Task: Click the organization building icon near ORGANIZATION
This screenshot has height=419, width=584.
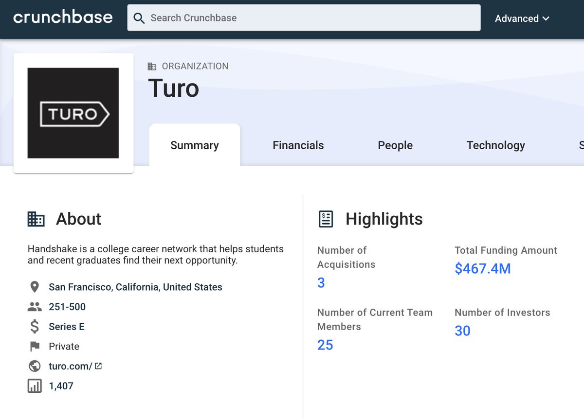Action: pos(152,66)
